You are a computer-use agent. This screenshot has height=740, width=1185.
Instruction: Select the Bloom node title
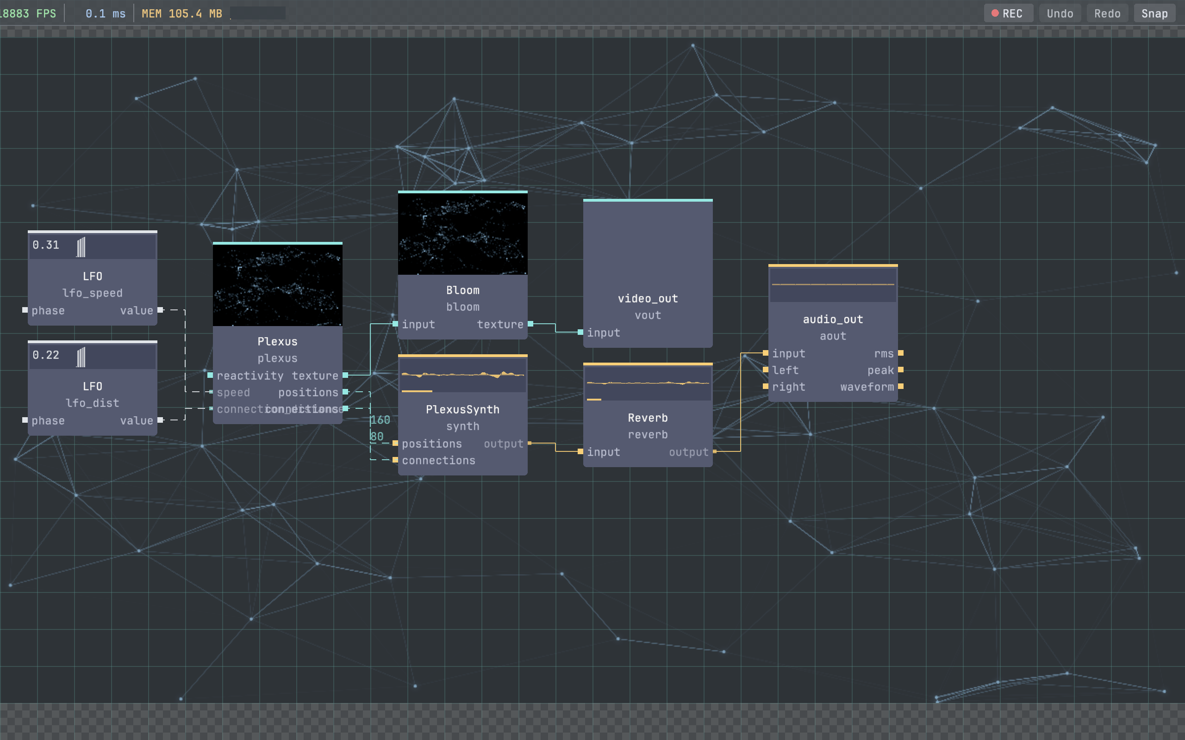(x=463, y=290)
